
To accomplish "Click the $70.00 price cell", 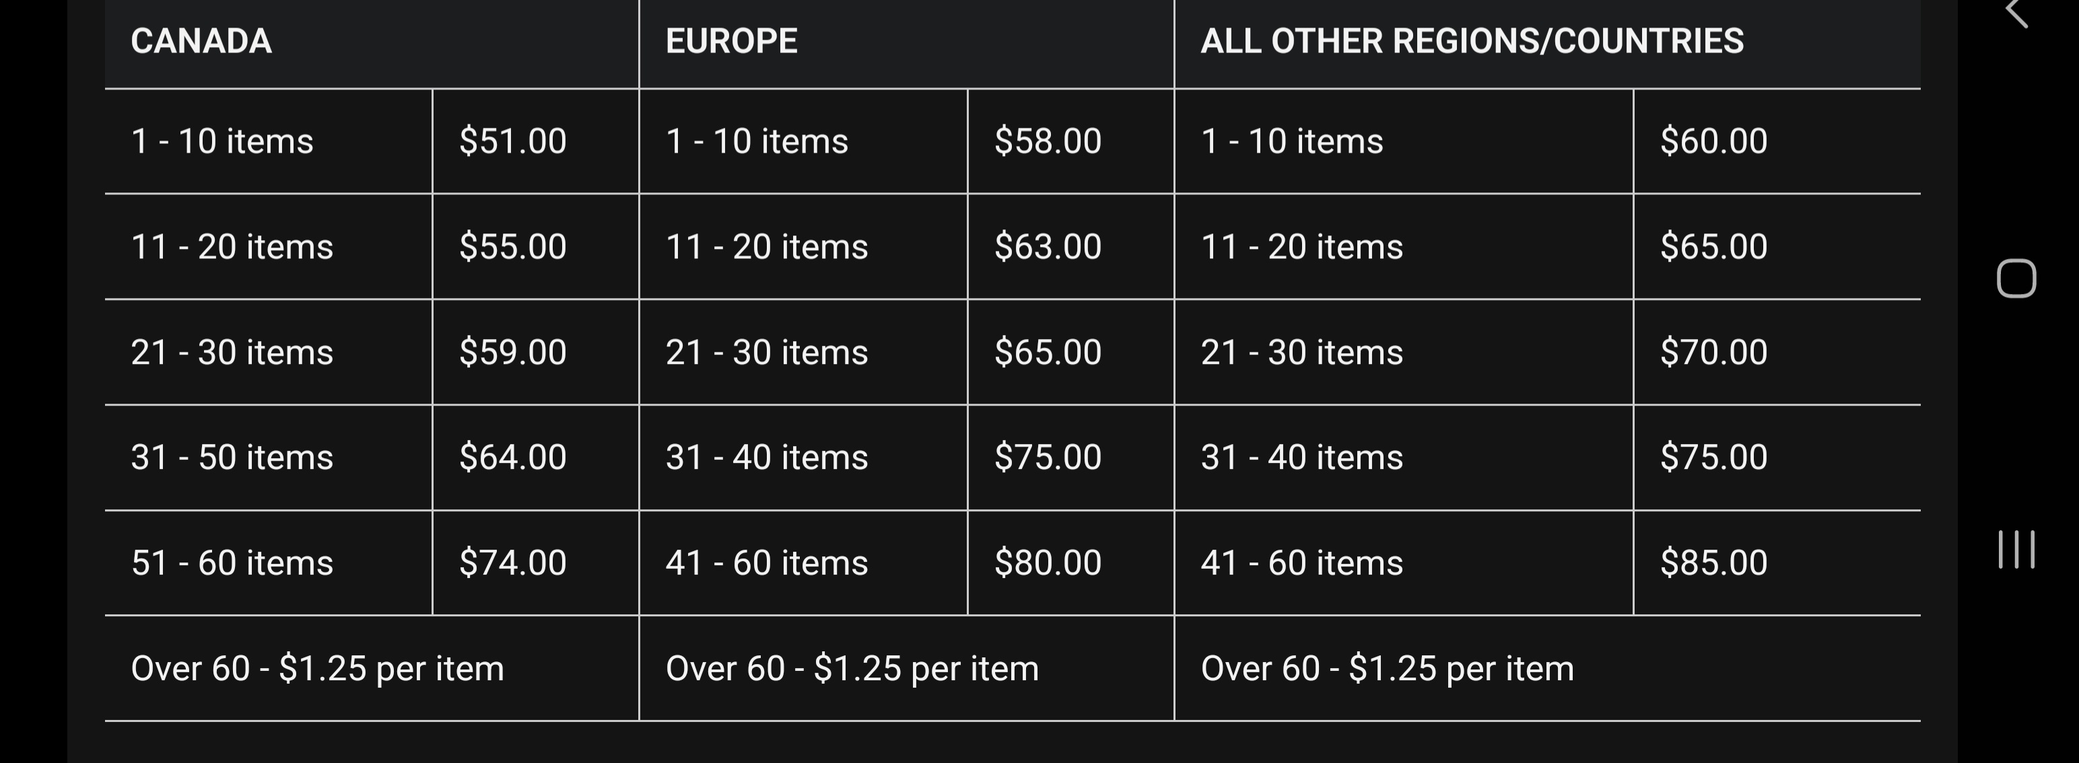I will click(1776, 353).
